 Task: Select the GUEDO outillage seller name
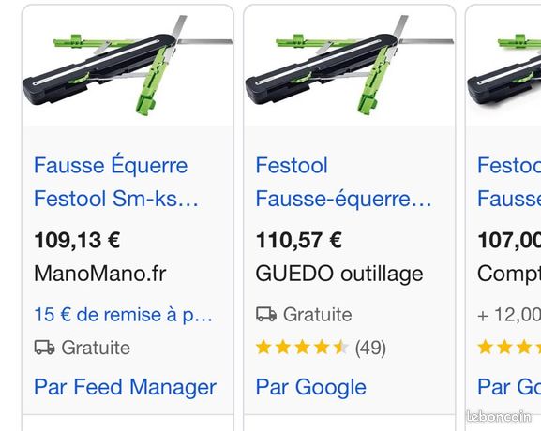pos(339,274)
